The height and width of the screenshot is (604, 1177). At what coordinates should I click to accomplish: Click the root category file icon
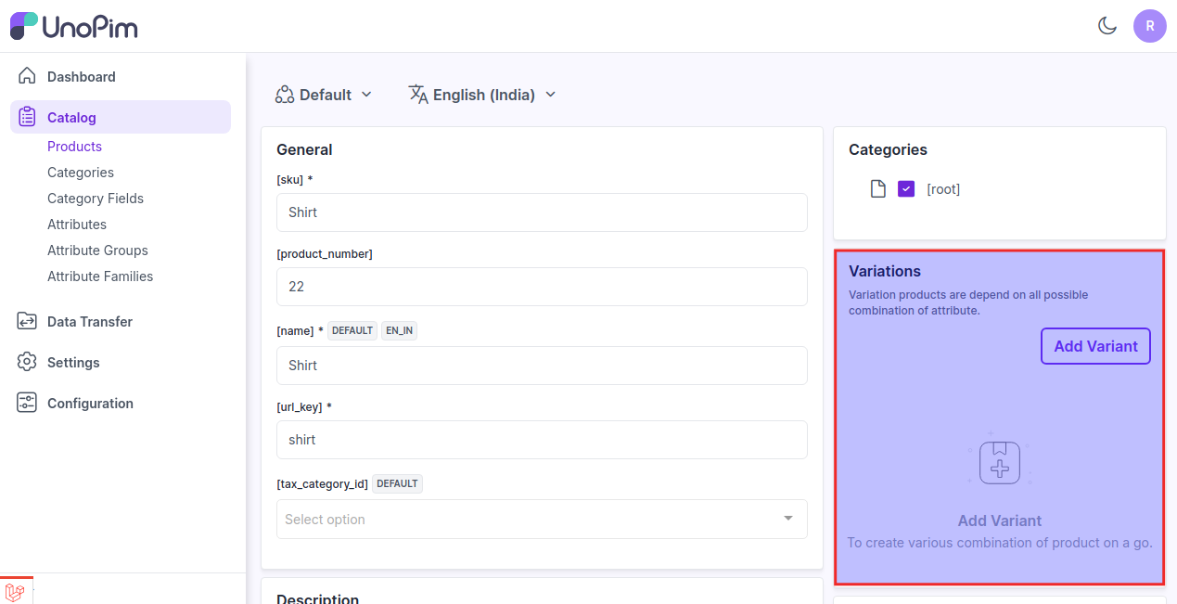(877, 189)
